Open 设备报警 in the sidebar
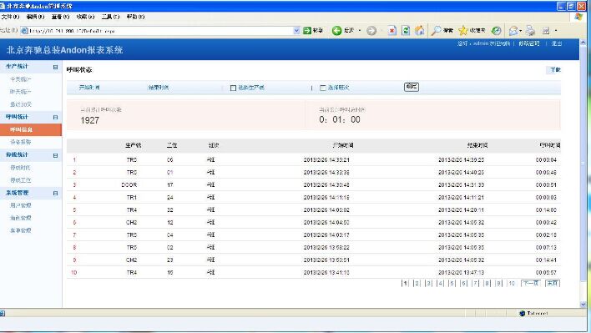Image resolution: width=591 pixels, height=333 pixels. [21, 142]
